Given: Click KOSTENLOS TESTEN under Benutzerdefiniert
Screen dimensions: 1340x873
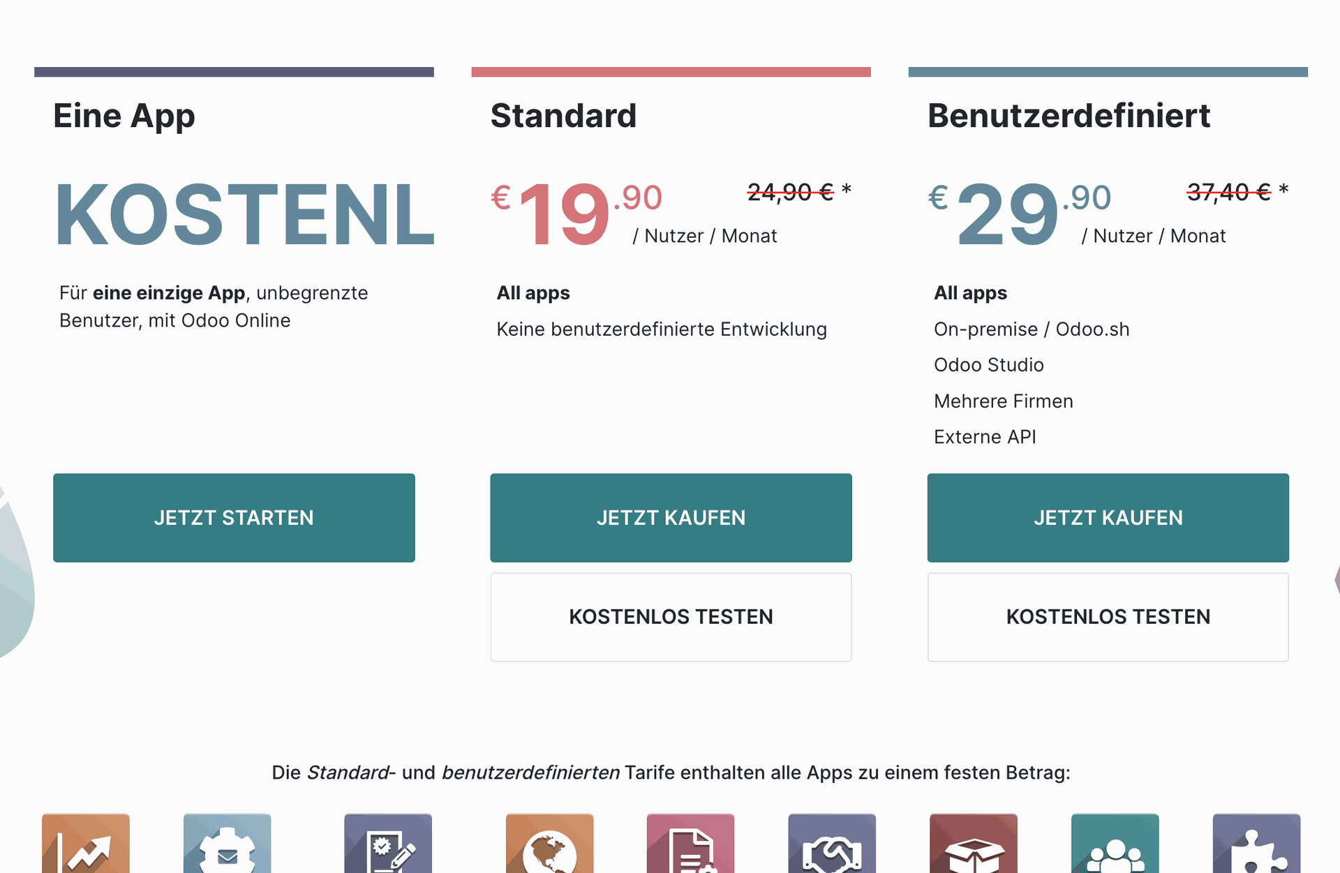Looking at the screenshot, I should (1108, 617).
